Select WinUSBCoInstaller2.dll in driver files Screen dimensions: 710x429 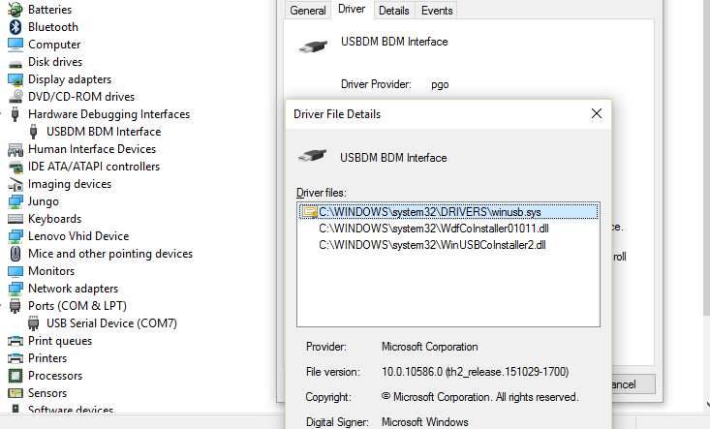tap(433, 245)
